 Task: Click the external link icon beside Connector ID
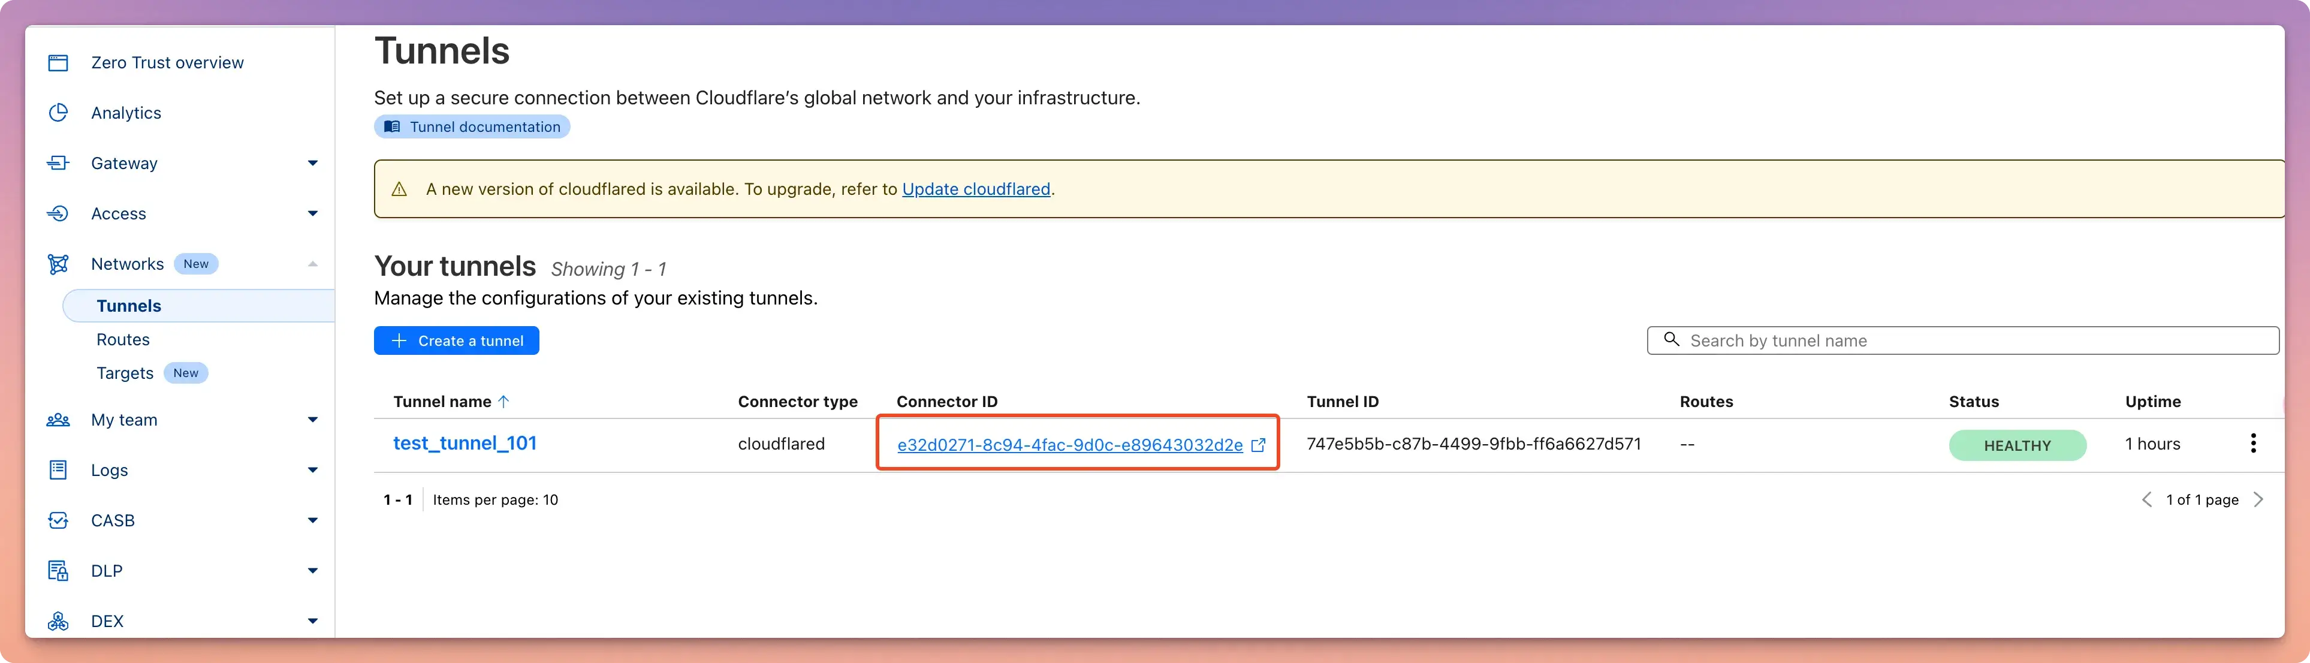tap(1258, 445)
